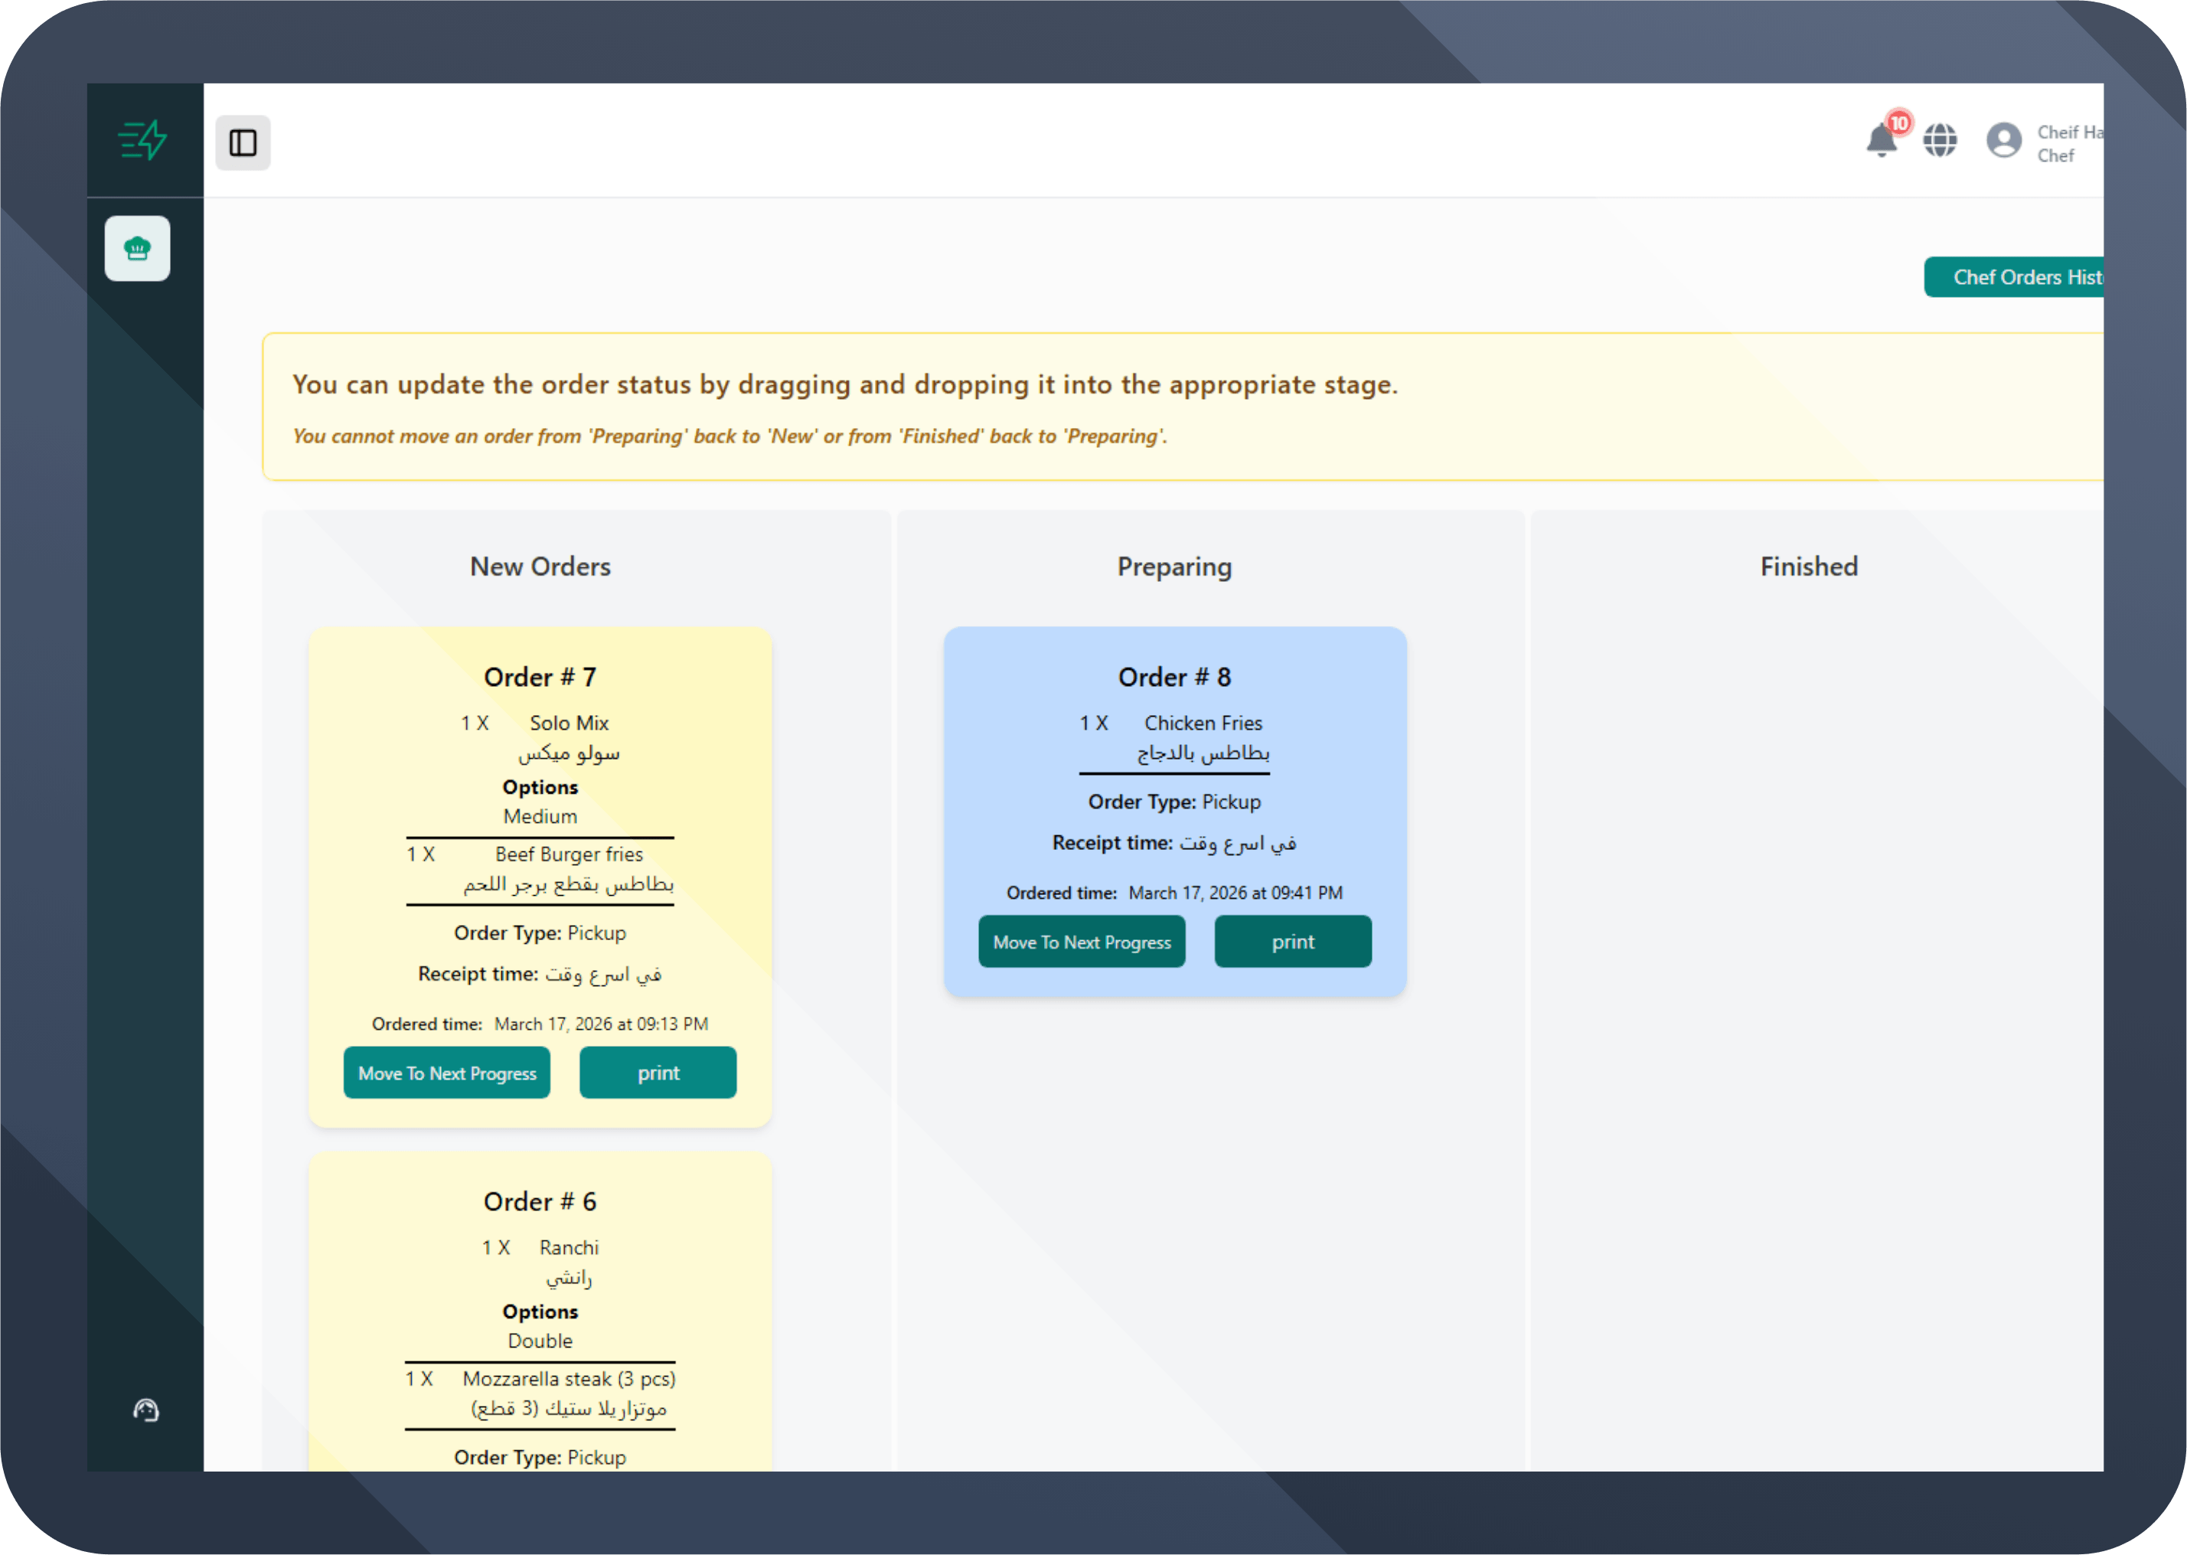Select the Finished column header
Screen dimensions: 2187x1555
tap(1808, 566)
